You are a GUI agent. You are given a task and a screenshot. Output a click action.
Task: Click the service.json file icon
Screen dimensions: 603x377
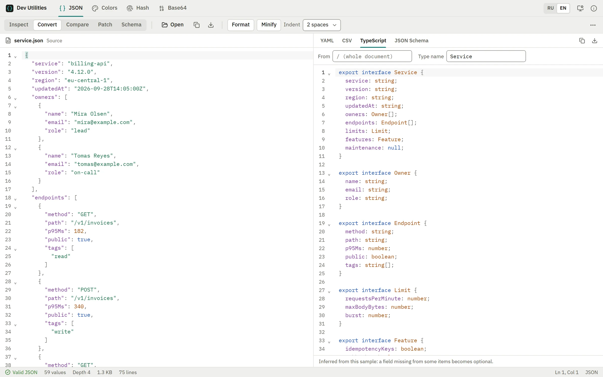[8, 40]
